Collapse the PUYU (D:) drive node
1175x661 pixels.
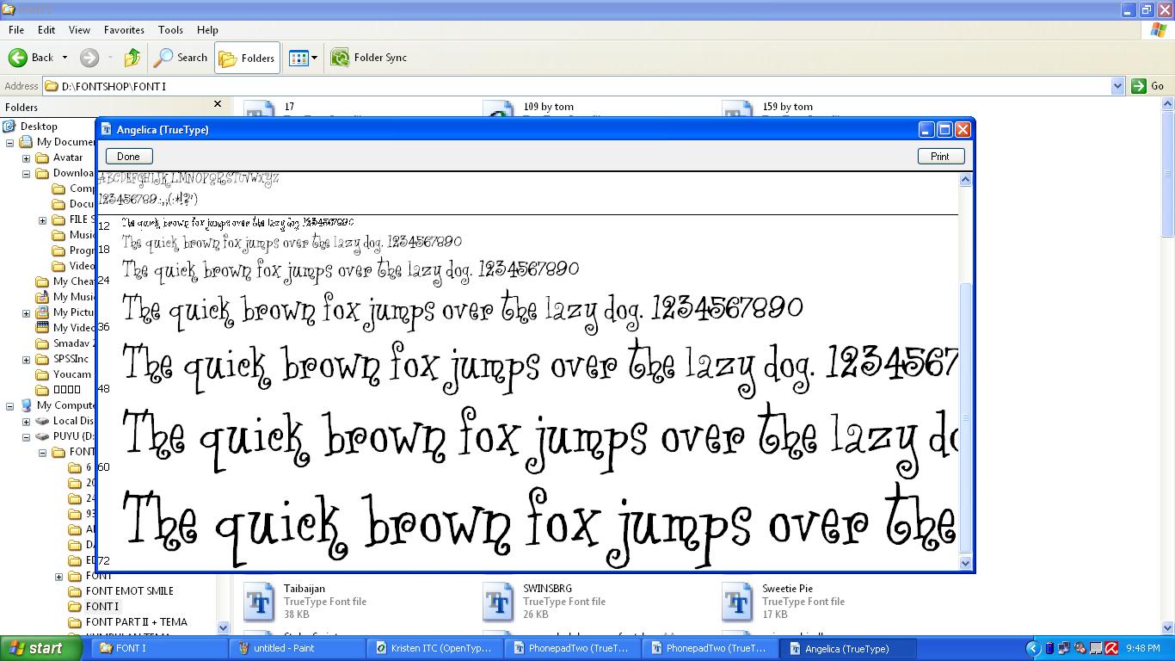(x=26, y=436)
